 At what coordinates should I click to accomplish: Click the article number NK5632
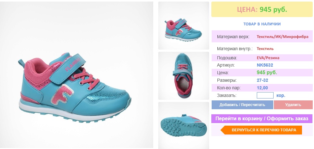pos(265,65)
